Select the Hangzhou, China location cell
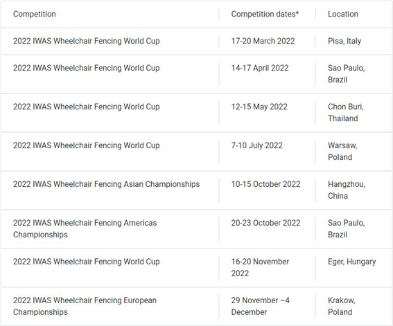 [347, 190]
